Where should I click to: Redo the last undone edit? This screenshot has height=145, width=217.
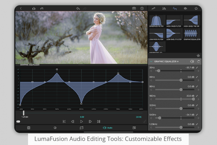84,8
